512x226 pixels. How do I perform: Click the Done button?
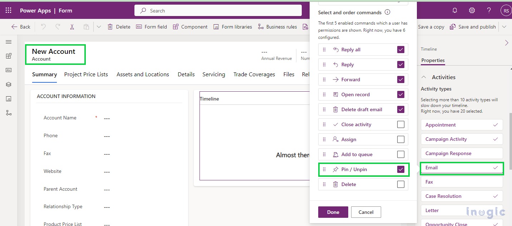pos(333,212)
